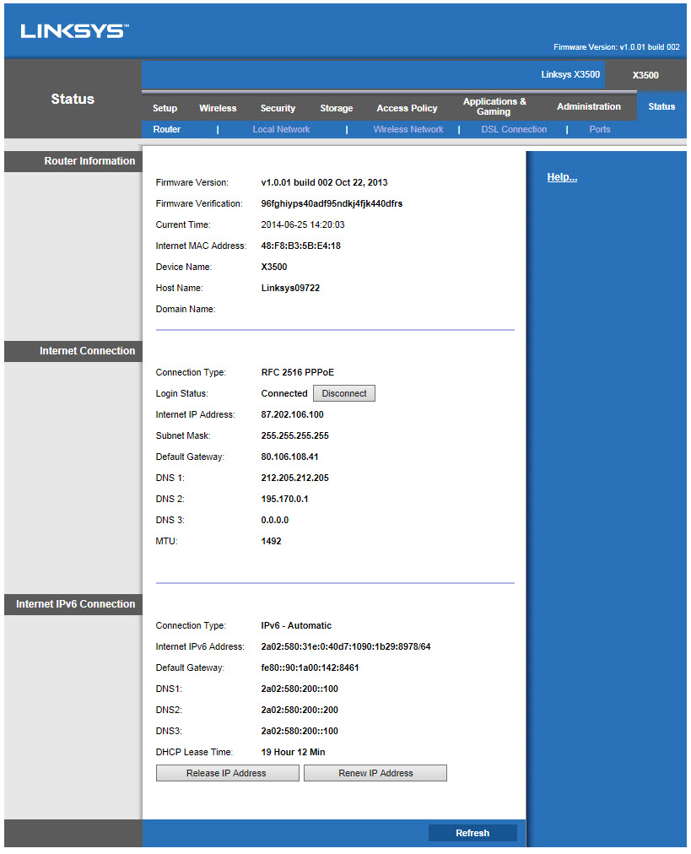Click DHCP lease time 19 Hour 12 Min
The image size is (691, 854).
293,752
